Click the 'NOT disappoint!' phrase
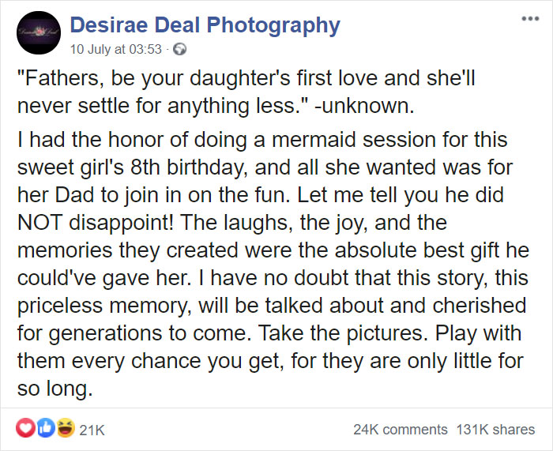This screenshot has width=553, height=451. pyautogui.click(x=96, y=223)
